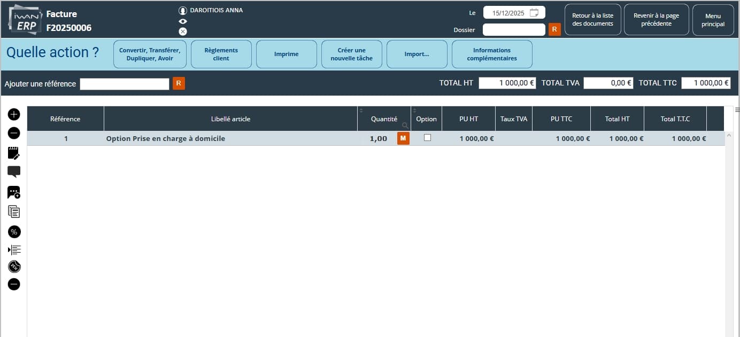Click the PU TTC column header
The width and height of the screenshot is (740, 337).
[x=561, y=119]
